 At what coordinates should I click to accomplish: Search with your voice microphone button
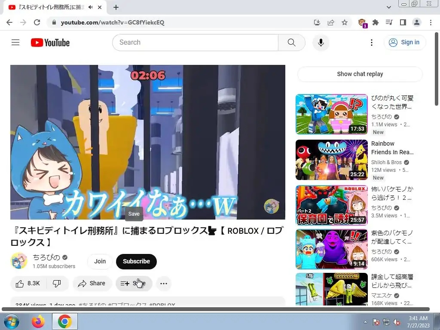pos(321,43)
